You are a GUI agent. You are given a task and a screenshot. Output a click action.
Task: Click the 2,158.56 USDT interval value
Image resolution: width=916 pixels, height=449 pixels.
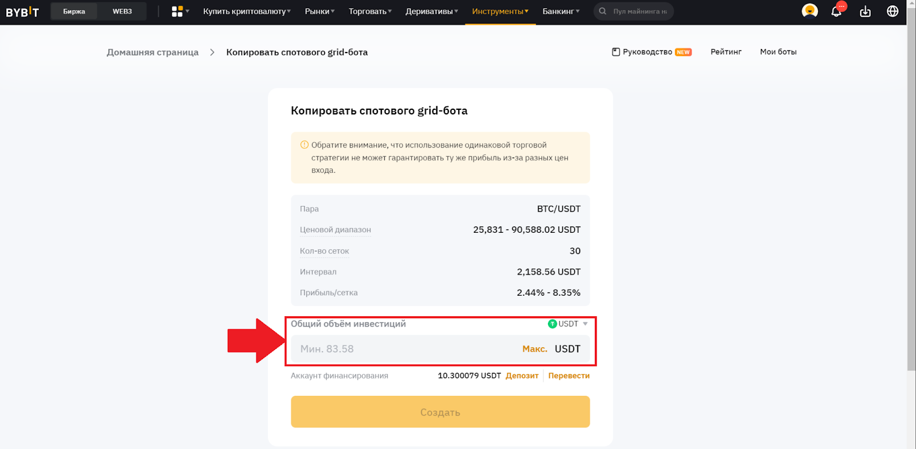coord(548,272)
